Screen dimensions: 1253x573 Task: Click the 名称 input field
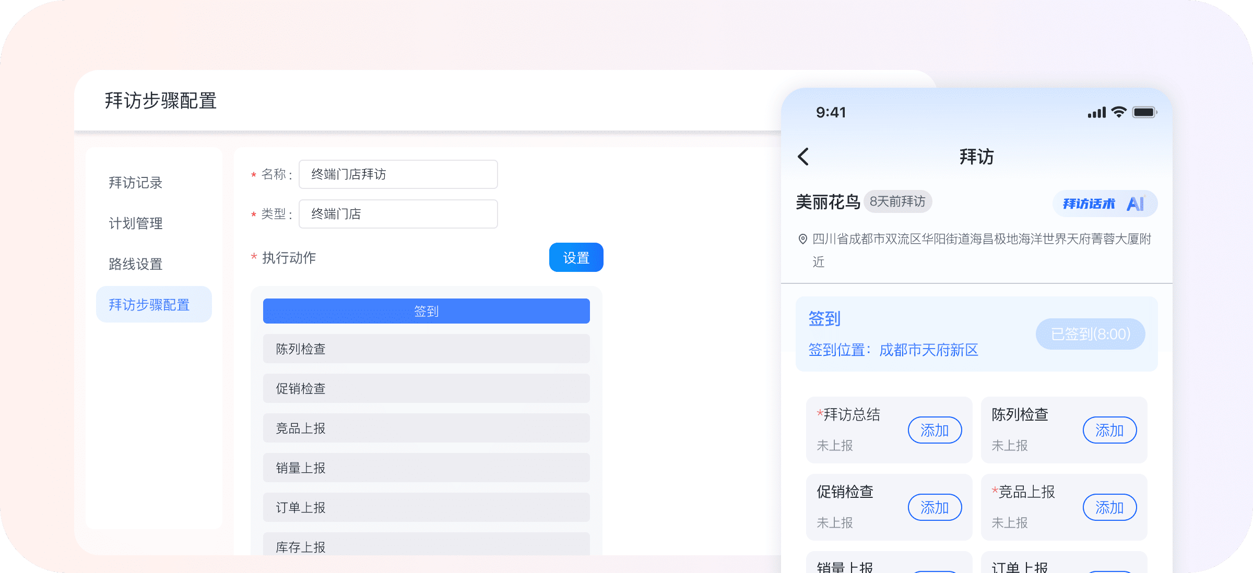click(x=398, y=174)
